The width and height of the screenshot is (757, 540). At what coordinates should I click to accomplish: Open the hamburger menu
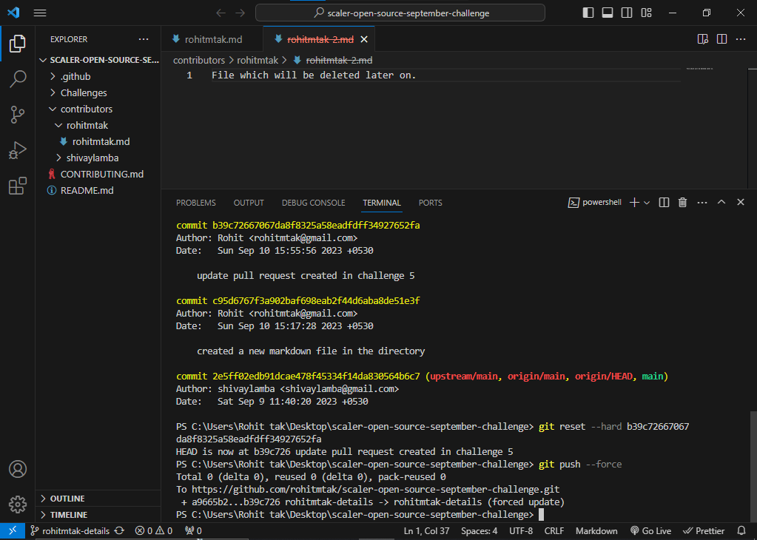pyautogui.click(x=39, y=13)
